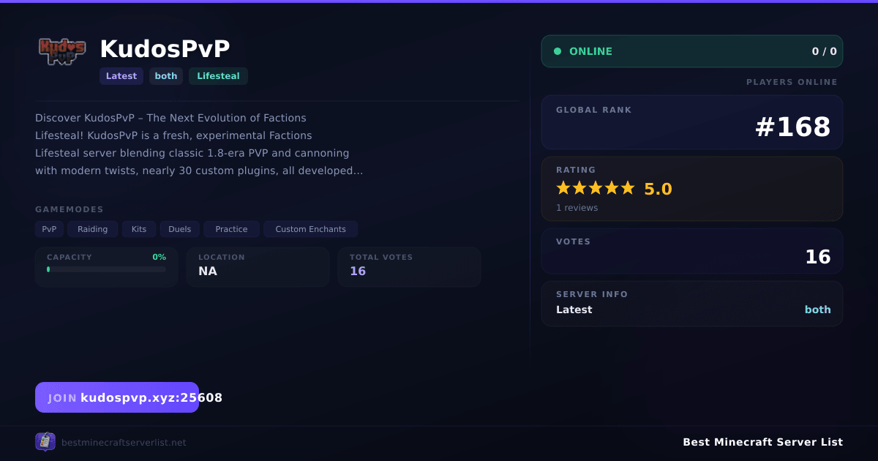Click the VOTES card label

(573, 241)
